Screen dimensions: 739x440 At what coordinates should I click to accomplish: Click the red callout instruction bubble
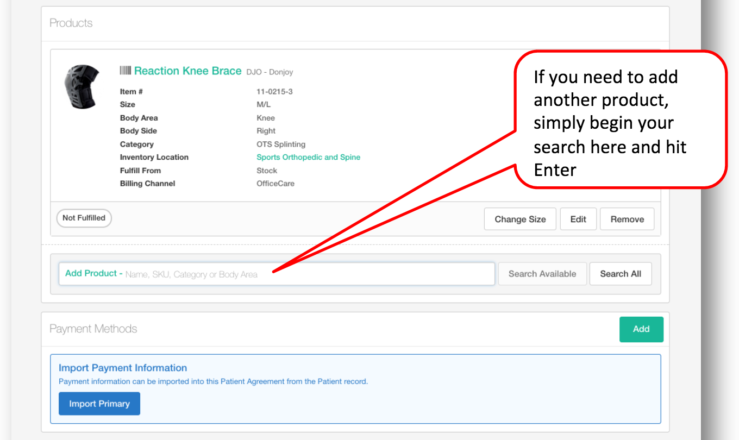(x=619, y=120)
